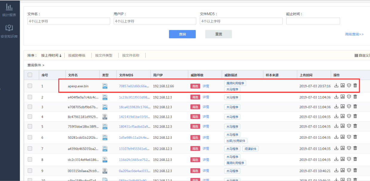Sort by 按文件名称 file name
The height and width of the screenshot is (181, 370).
pos(131,55)
